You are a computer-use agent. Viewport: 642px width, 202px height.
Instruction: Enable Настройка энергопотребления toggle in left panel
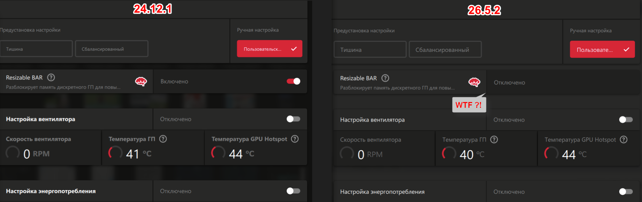[x=293, y=191]
